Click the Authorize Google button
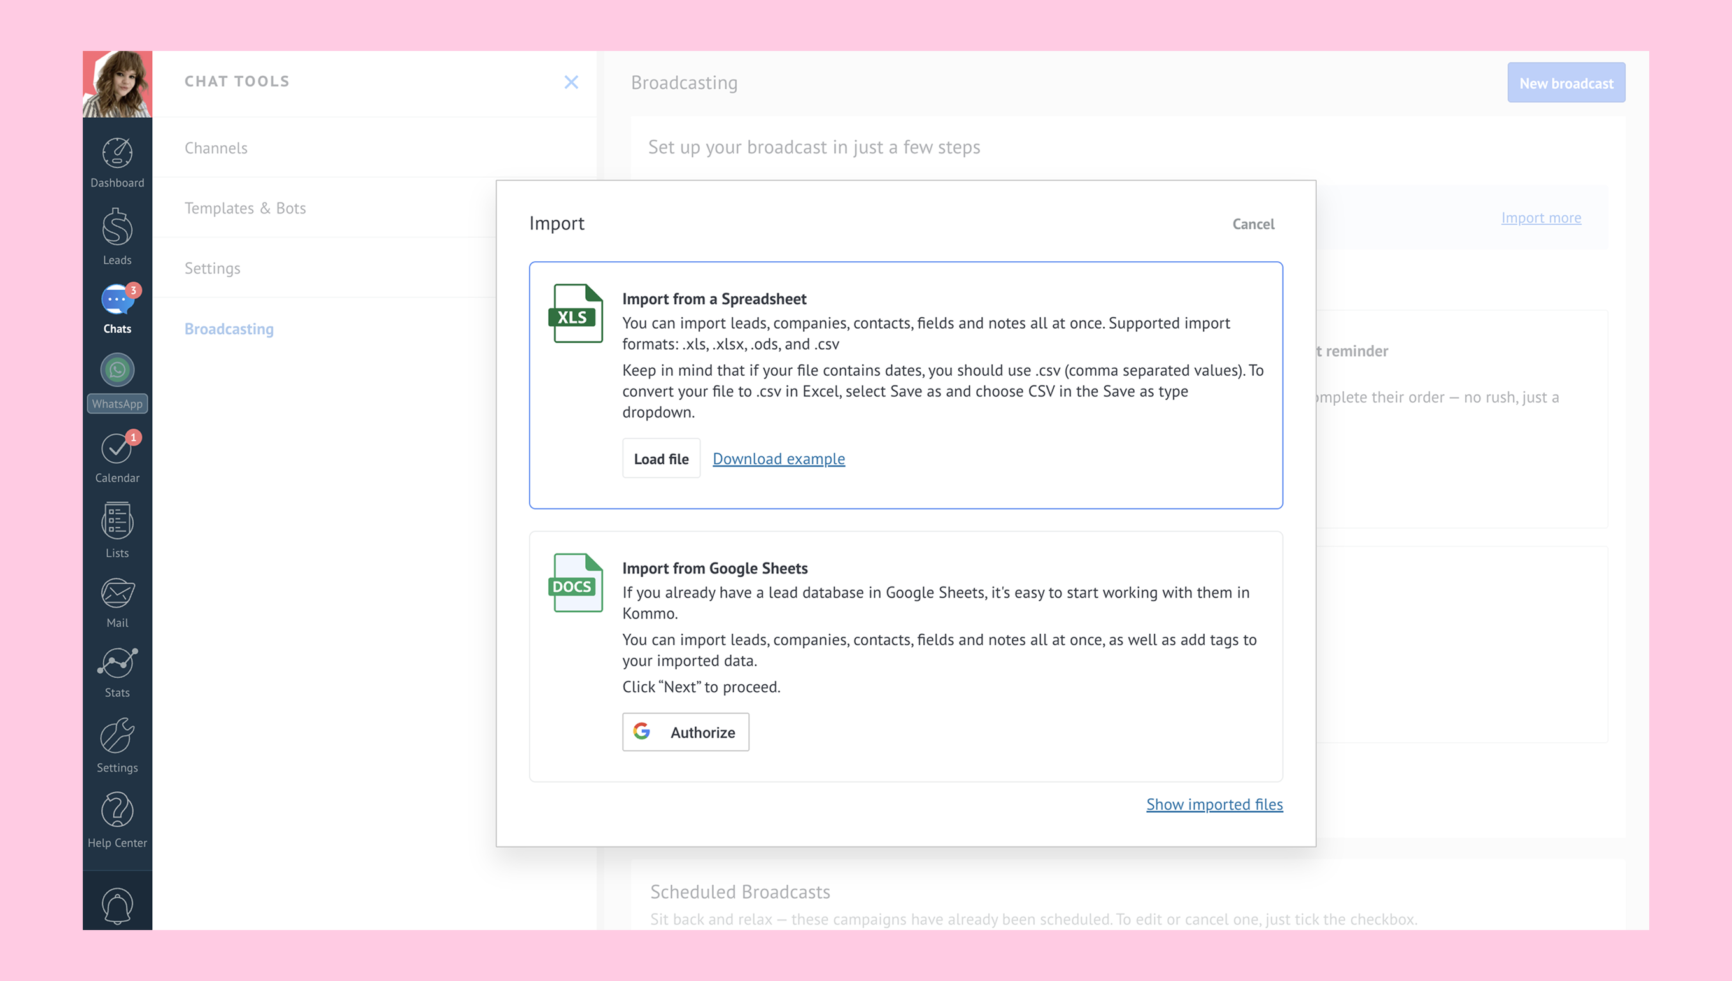This screenshot has height=981, width=1732. [686, 732]
